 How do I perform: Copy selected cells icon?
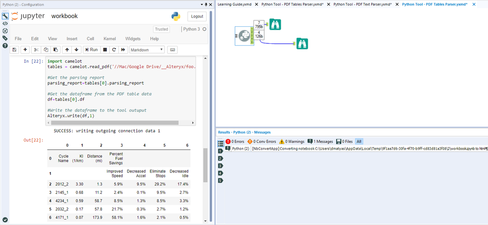coord(46,50)
